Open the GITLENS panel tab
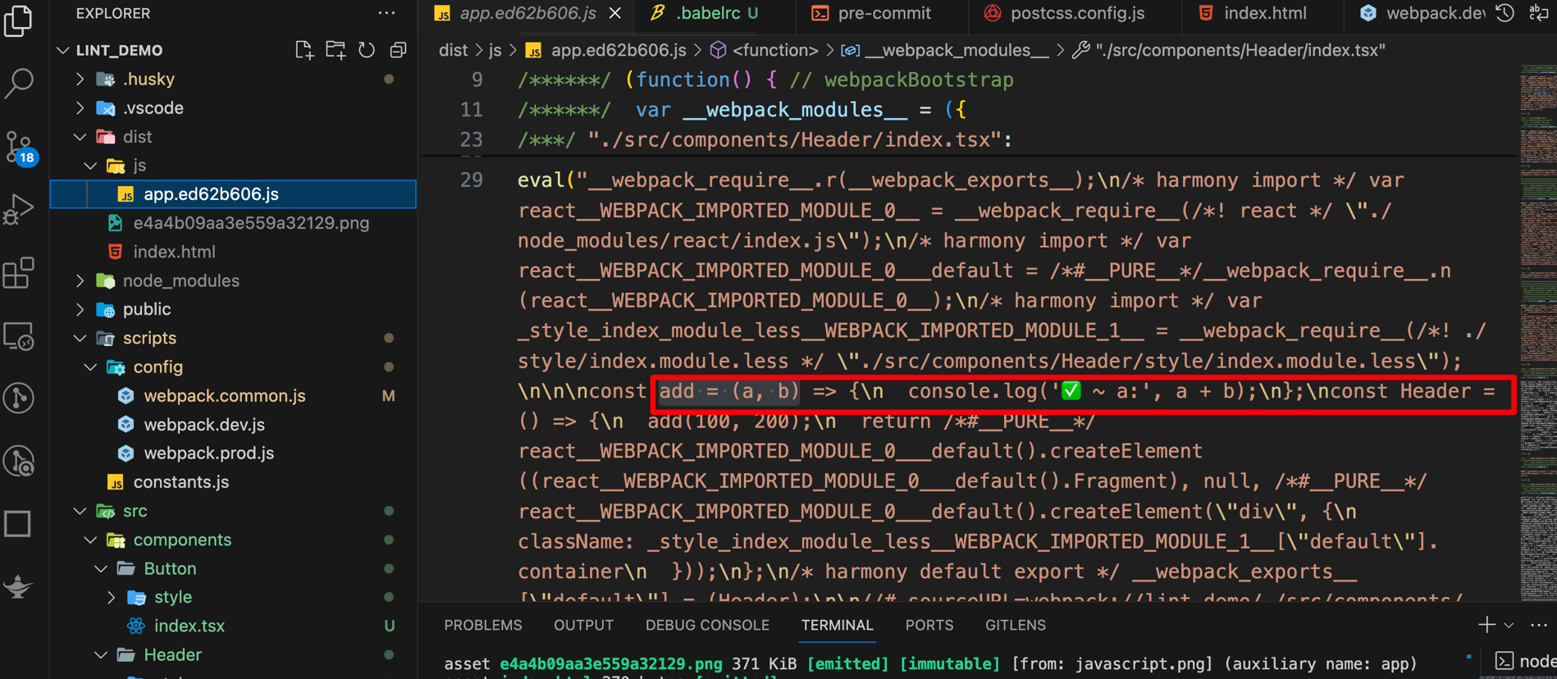This screenshot has height=679, width=1557. (x=1016, y=625)
